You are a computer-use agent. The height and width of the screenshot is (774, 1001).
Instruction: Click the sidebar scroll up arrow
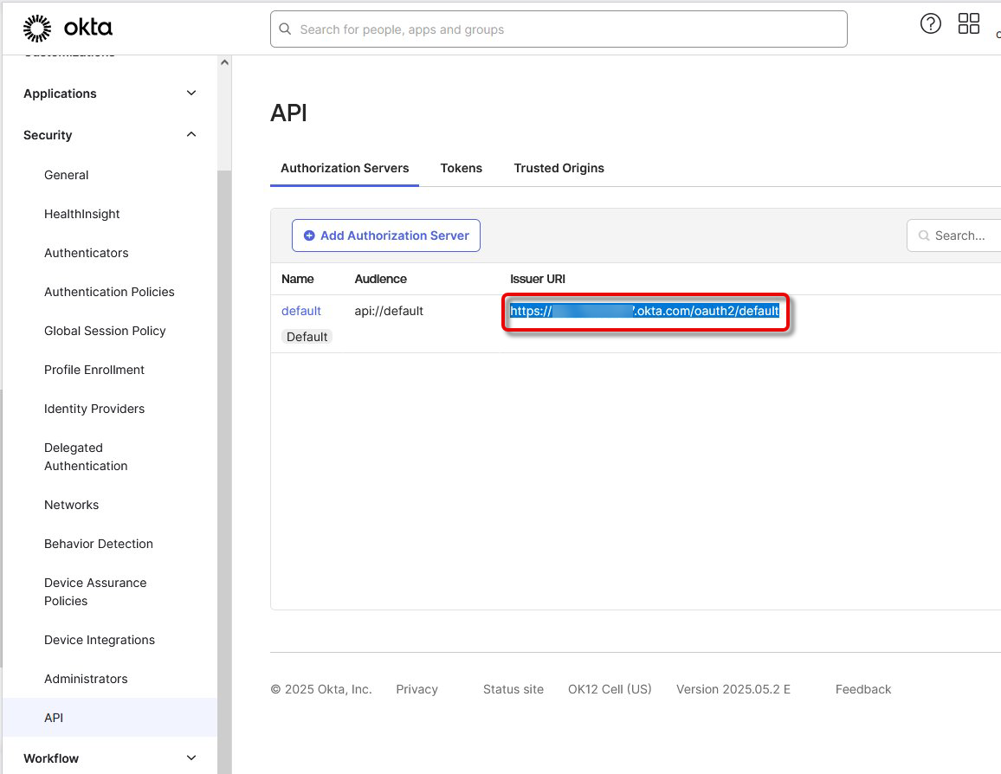224,63
